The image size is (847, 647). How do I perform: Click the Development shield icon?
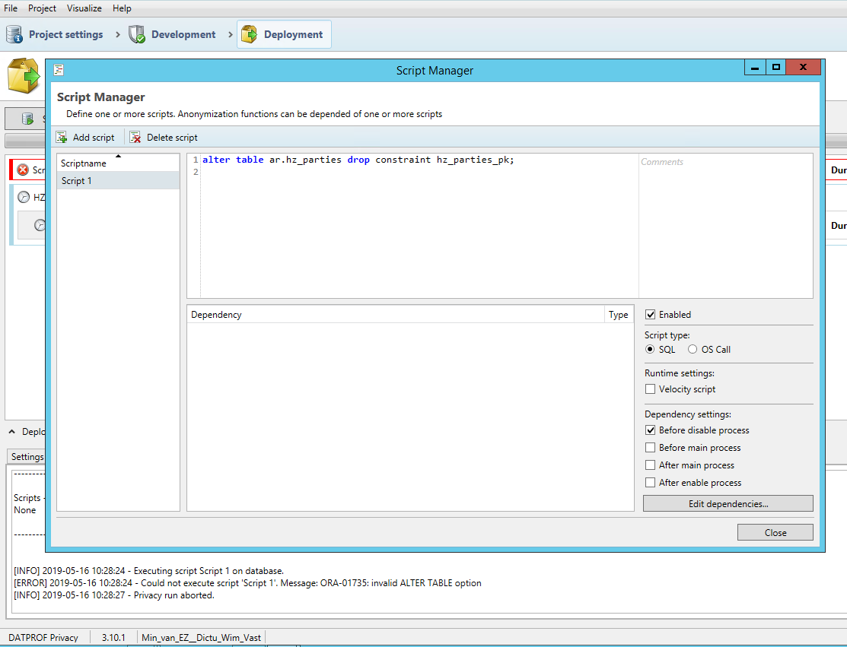point(137,34)
